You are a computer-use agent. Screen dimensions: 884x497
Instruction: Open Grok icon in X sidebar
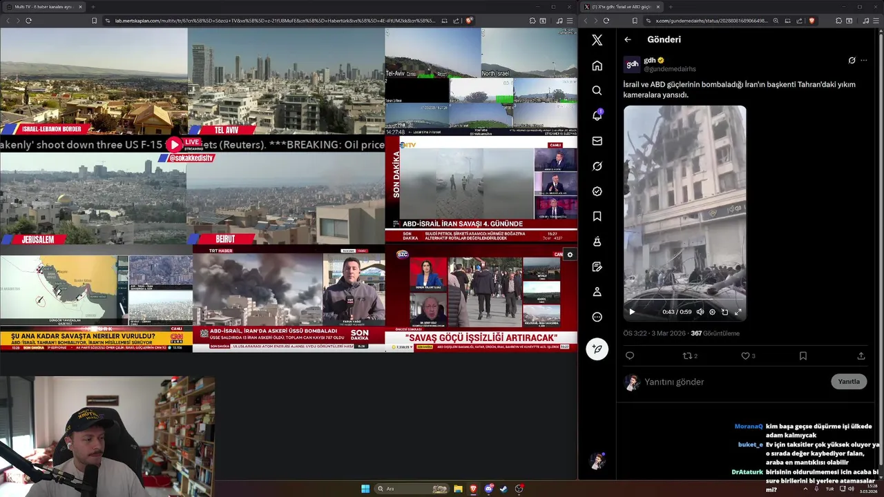[597, 166]
